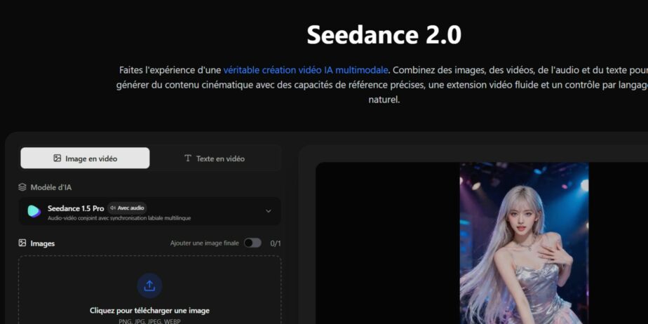Image resolution: width=648 pixels, height=324 pixels.
Task: Click the PNG, JPG, JPEG, WEBP formats text
Action: 149,320
